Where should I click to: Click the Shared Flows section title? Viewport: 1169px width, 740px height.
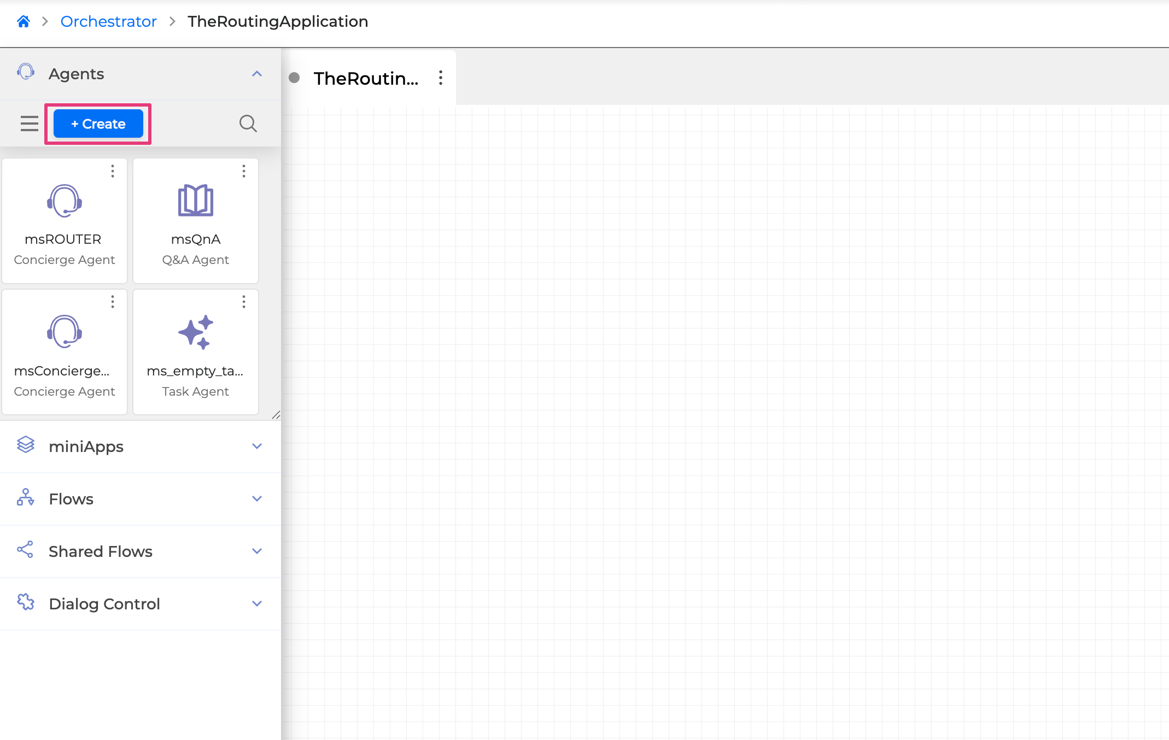pos(101,551)
